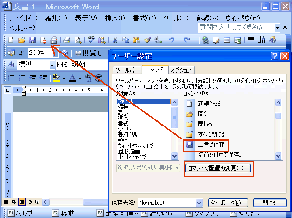Expand the help question box dropdown arrow
The height and width of the screenshot is (218, 292).
coord(277,28)
